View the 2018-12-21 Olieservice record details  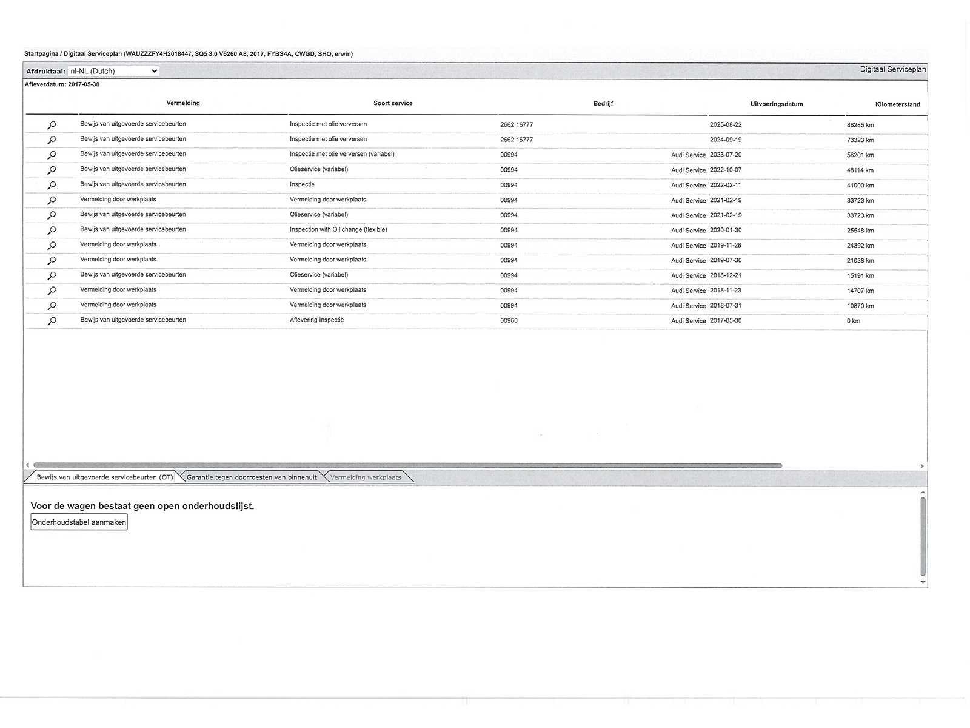tap(52, 276)
